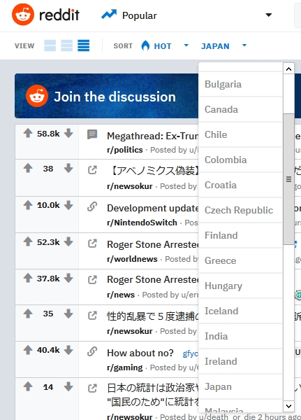Click external link icon on 日本の統計 post
Viewport: 301px width, 420px height.
(x=92, y=388)
